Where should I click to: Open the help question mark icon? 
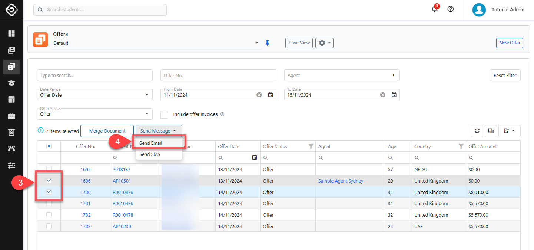click(x=451, y=9)
